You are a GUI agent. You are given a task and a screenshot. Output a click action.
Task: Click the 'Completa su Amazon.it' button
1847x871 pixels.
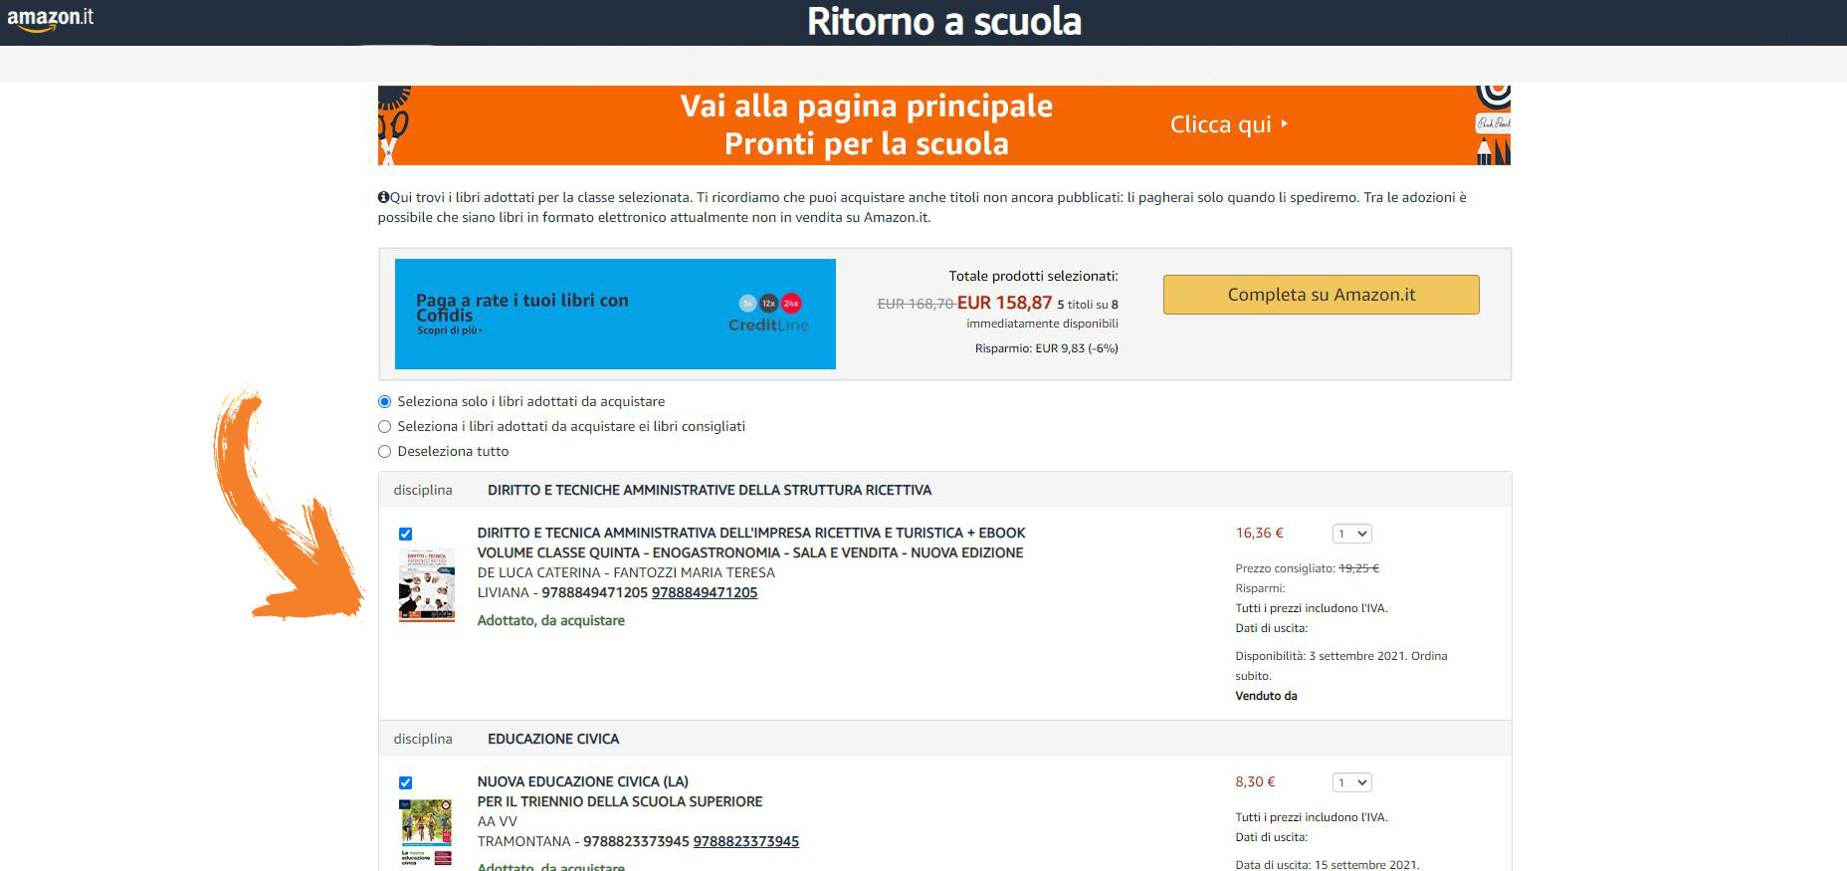1321,295
